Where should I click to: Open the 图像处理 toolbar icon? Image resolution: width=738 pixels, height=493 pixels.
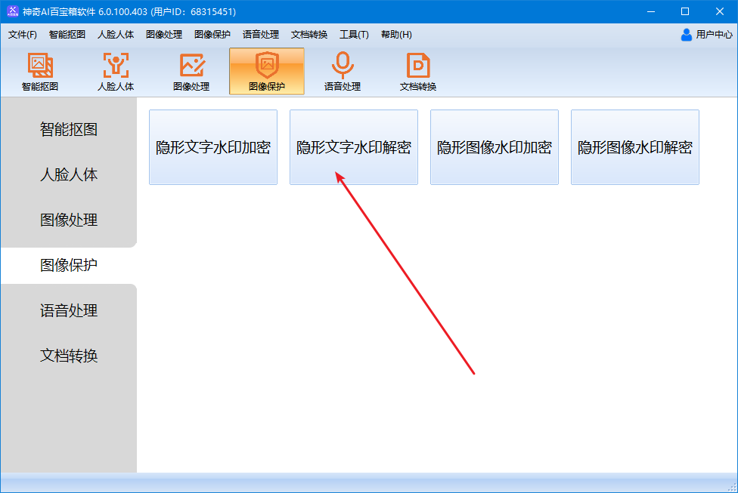[x=191, y=72]
